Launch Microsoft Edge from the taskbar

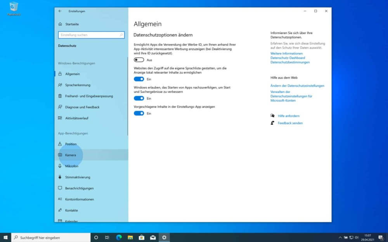[x=119, y=237]
